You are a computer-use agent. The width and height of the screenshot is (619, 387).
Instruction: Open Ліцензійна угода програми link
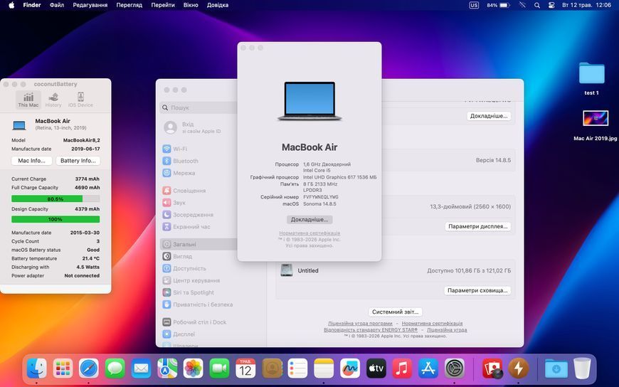pos(360,323)
